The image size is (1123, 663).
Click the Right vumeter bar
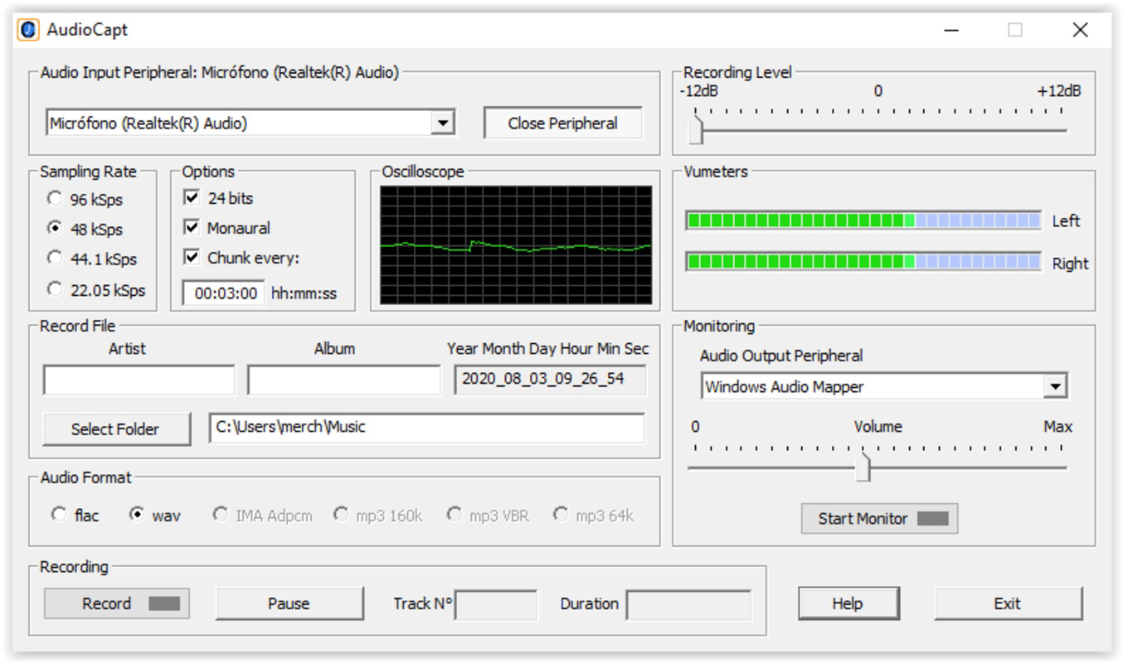click(x=863, y=262)
